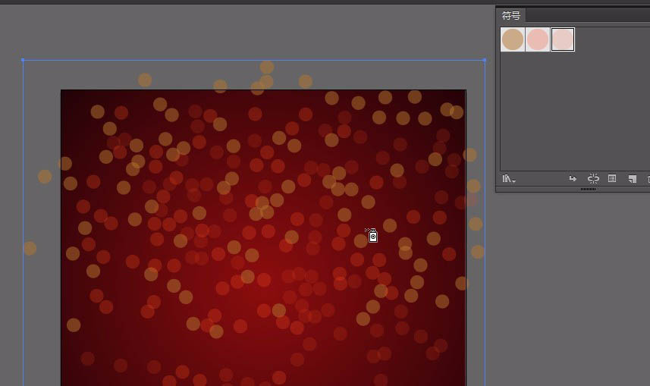Open the Symbol Libraries menu

coord(509,179)
